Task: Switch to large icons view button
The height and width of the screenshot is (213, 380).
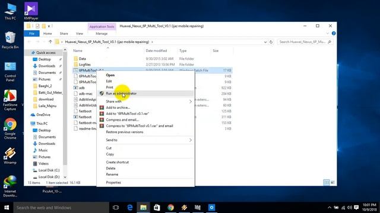Action: pyautogui.click(x=332, y=183)
